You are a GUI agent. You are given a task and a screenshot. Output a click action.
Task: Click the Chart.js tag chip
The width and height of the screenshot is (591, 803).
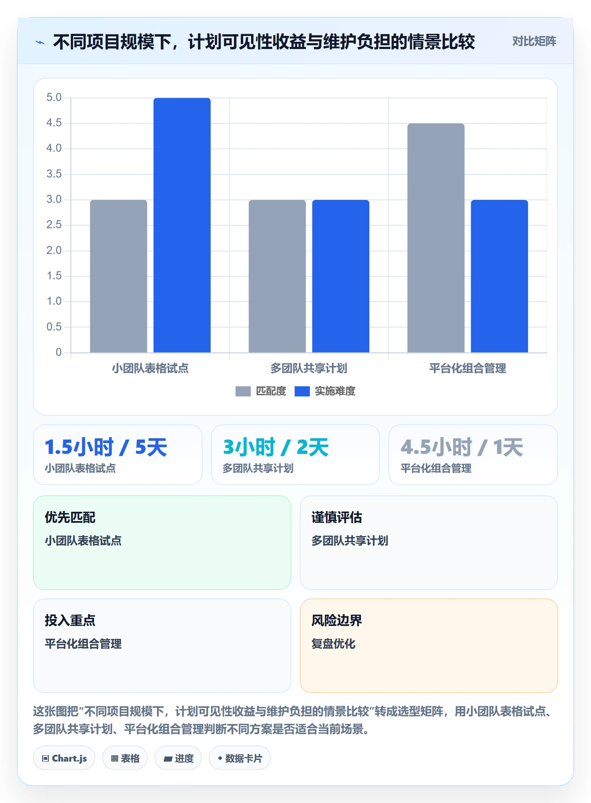tap(64, 758)
